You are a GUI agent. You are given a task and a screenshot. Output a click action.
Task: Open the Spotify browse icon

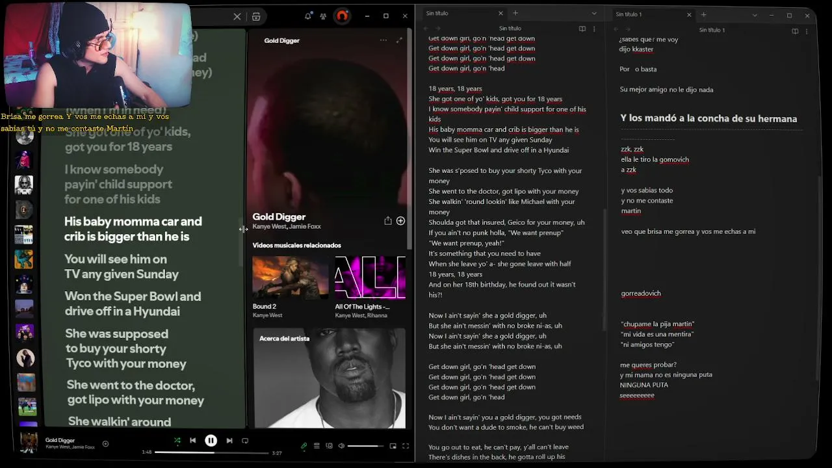pos(256,16)
